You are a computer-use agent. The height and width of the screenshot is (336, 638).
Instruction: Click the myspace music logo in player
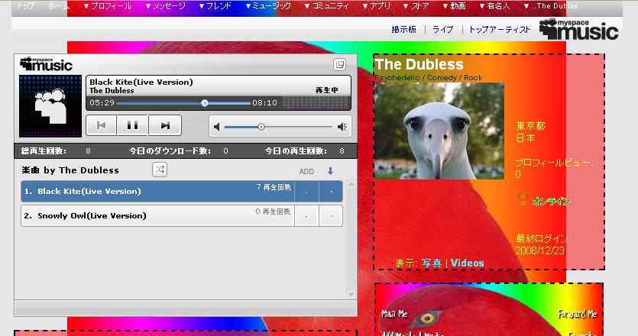[46, 64]
